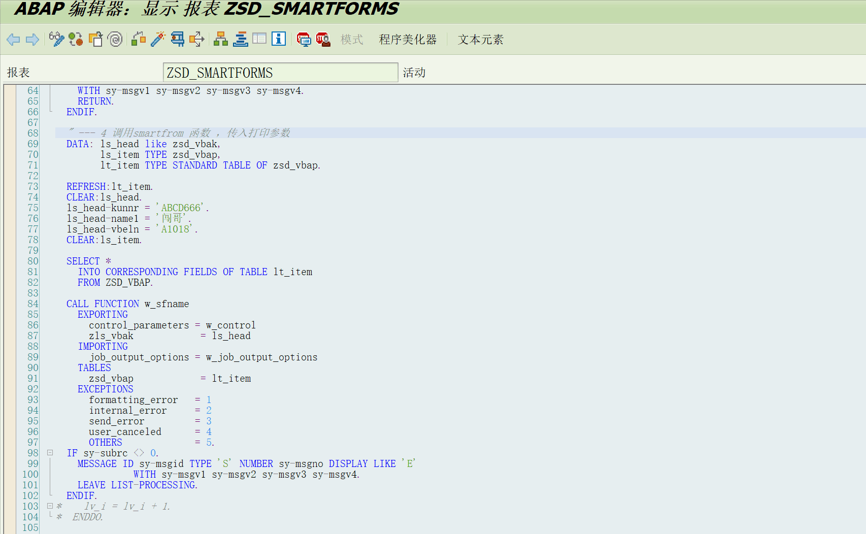
Task: Click the 'A1018' string literal
Action: [176, 229]
